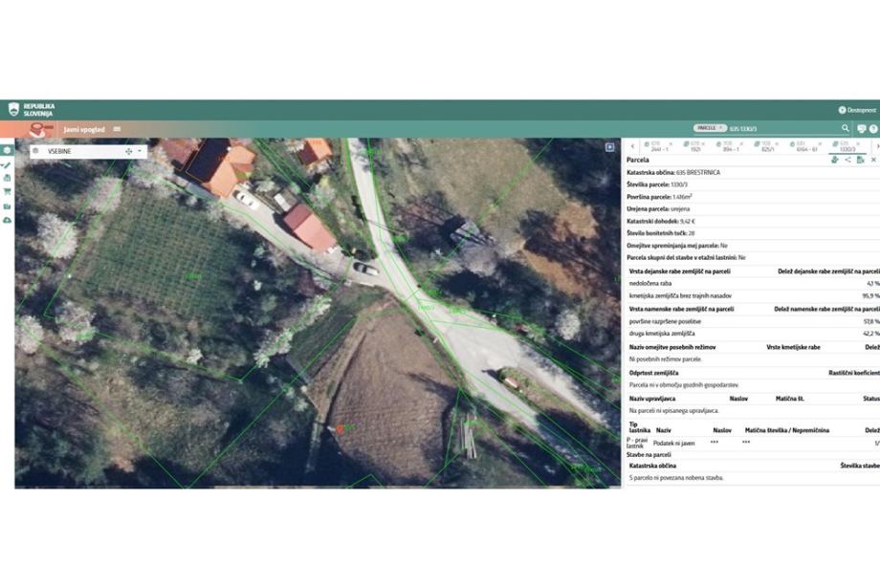This screenshot has height=586, width=880.
Task: Click the cloud download icon in left sidebar
Action: [x=7, y=221]
